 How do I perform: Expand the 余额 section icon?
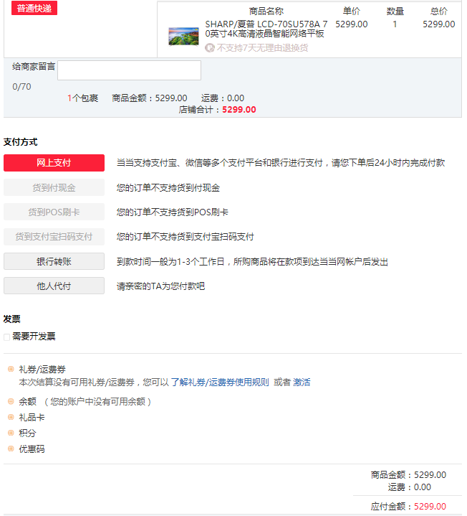(11, 401)
